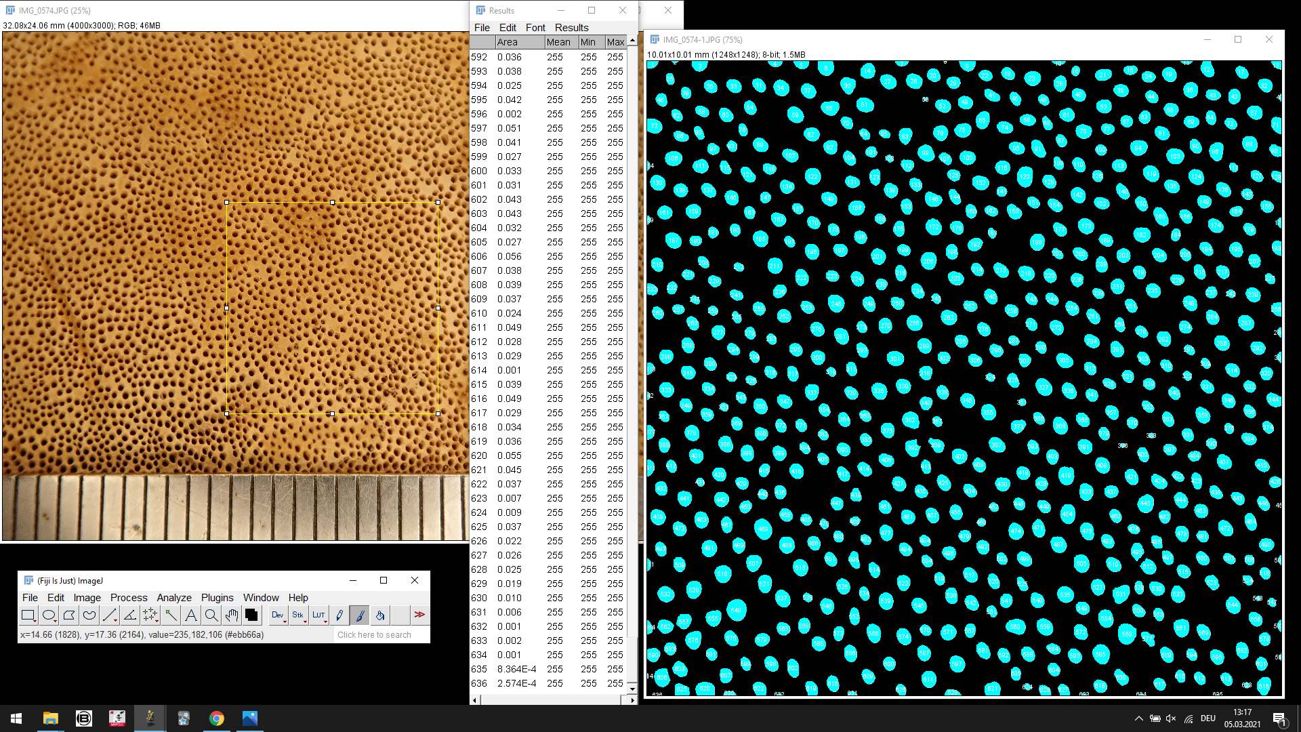1301x732 pixels.
Task: Select the Magnifying glass tool
Action: point(211,615)
